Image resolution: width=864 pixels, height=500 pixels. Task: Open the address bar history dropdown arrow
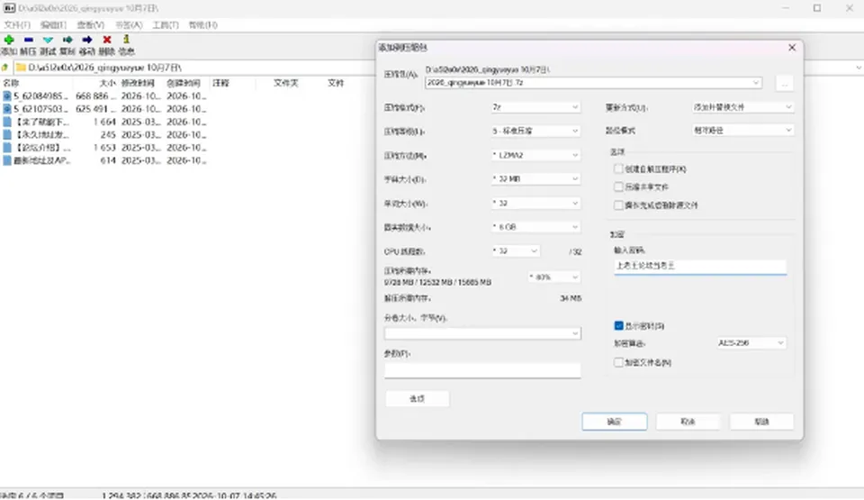[x=859, y=68]
